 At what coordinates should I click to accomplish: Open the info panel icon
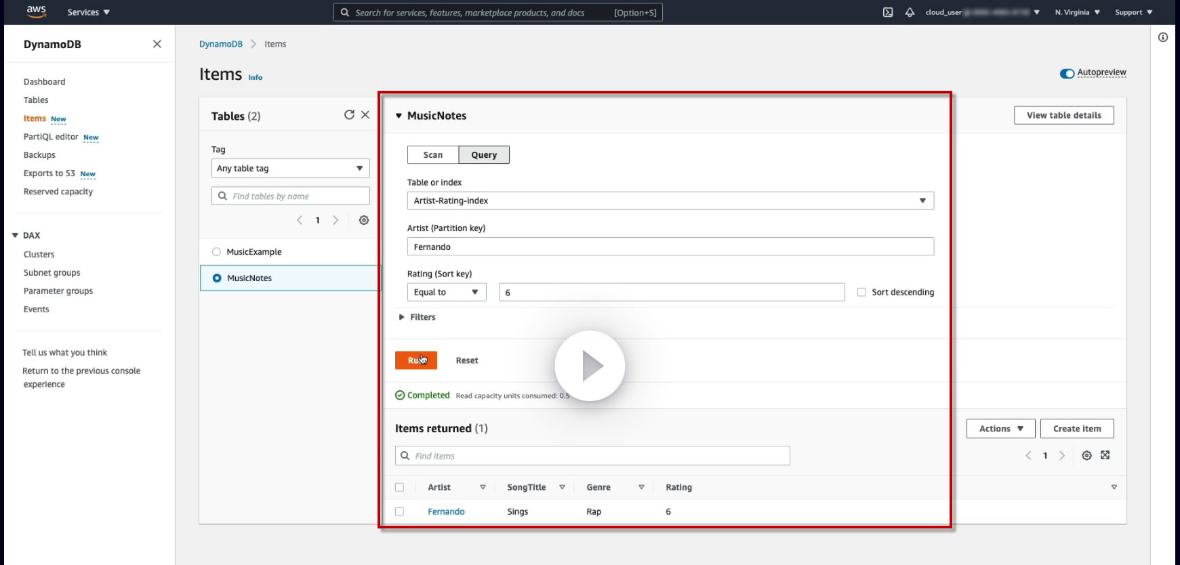coord(1163,37)
